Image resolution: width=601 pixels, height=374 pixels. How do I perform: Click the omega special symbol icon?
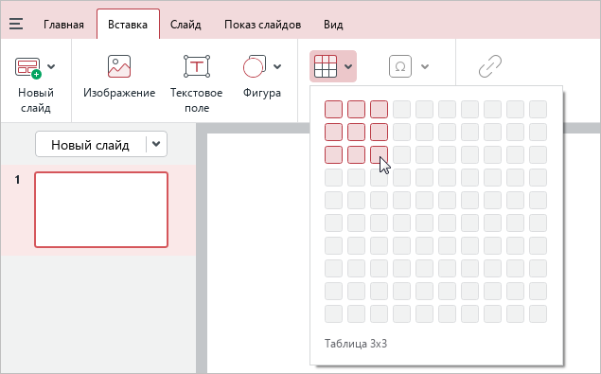point(400,66)
